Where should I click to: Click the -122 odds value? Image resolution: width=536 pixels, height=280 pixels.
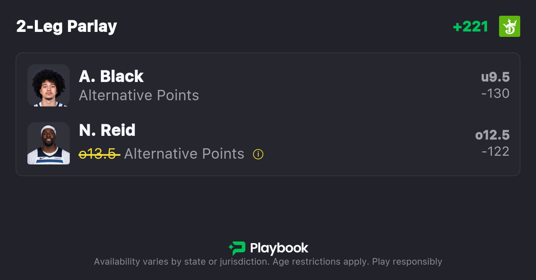[495, 152]
